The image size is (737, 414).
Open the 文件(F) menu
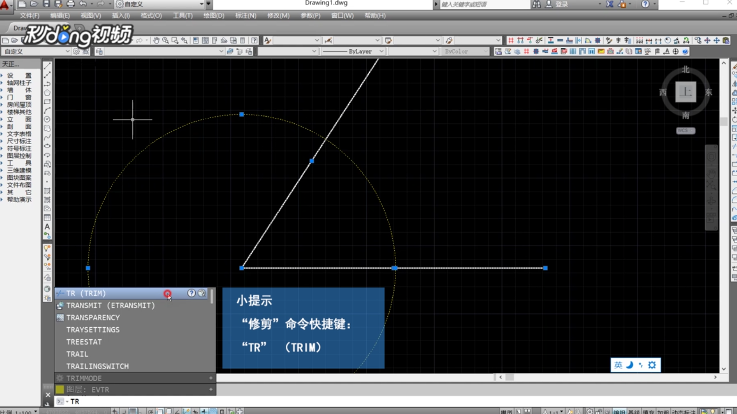[x=30, y=15]
